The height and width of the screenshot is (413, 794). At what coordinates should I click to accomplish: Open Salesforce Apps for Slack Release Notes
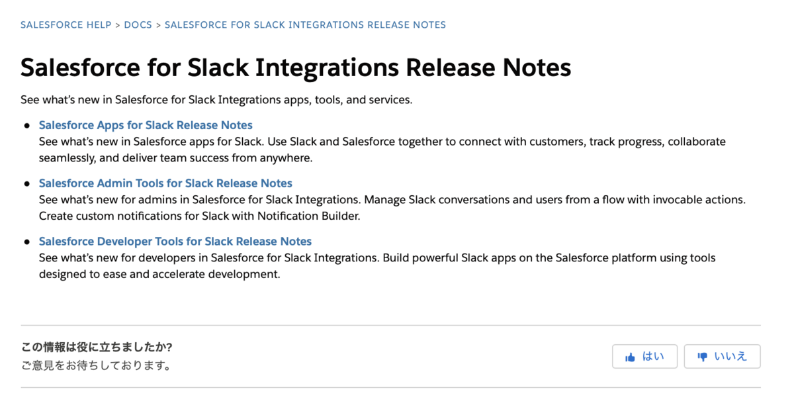146,125
